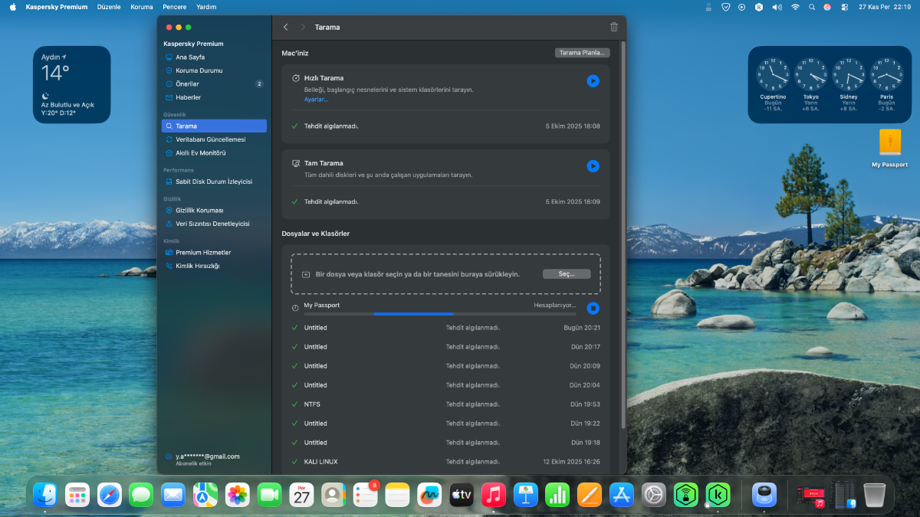Open Gizlilik Koruması section
The width and height of the screenshot is (920, 517).
pyautogui.click(x=199, y=210)
